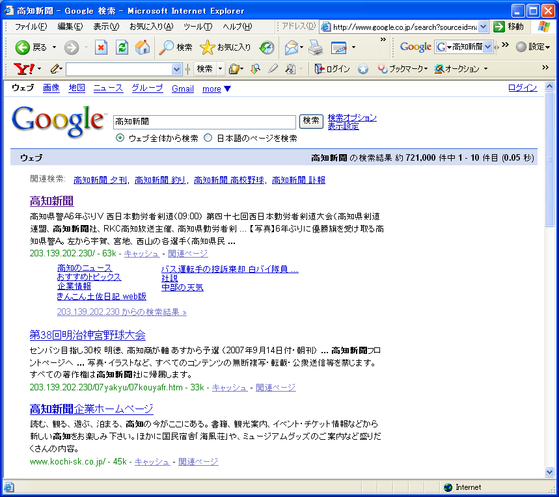Open the Google toolbar 設定 settings

534,47
